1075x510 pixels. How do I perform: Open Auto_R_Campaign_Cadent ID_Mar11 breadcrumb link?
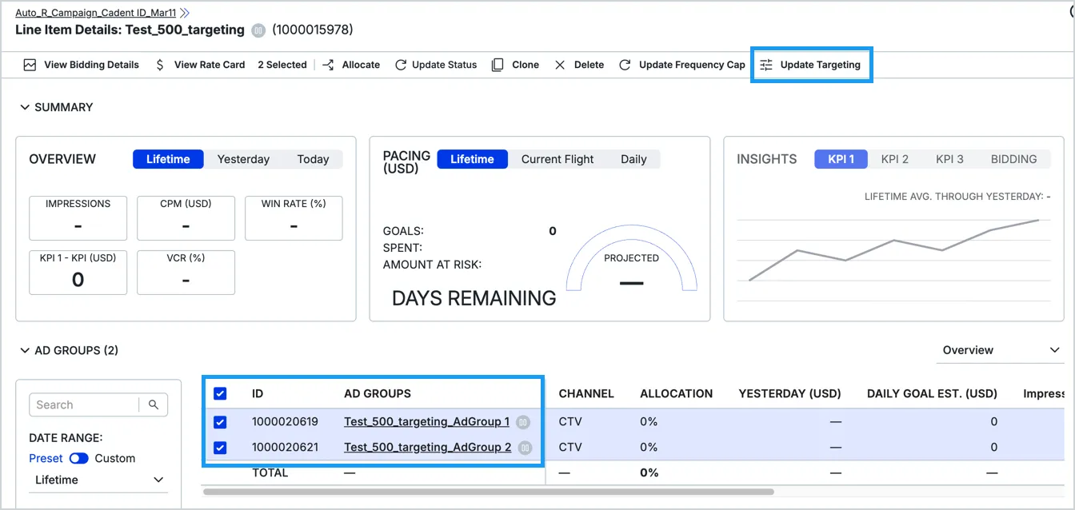coord(96,13)
